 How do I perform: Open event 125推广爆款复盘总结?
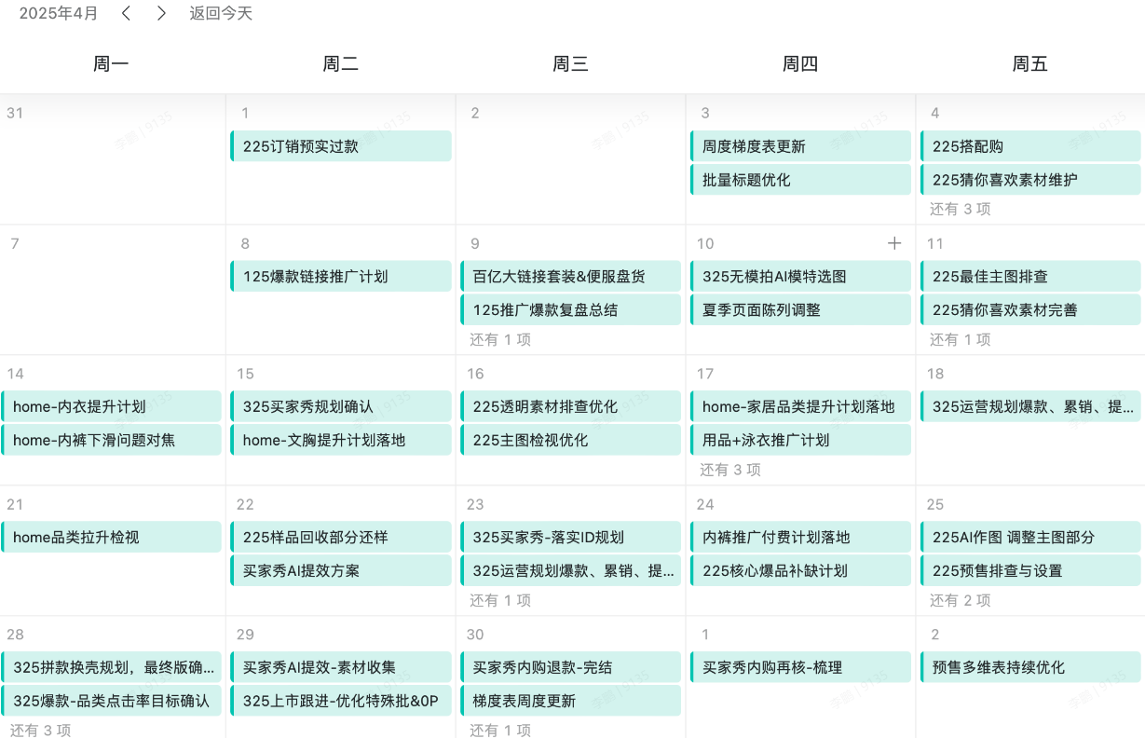tap(570, 310)
